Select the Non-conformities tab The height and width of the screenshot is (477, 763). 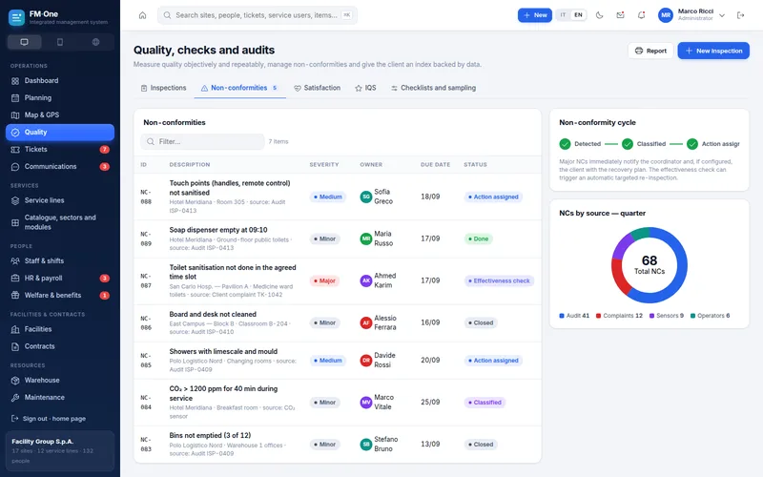pos(240,88)
